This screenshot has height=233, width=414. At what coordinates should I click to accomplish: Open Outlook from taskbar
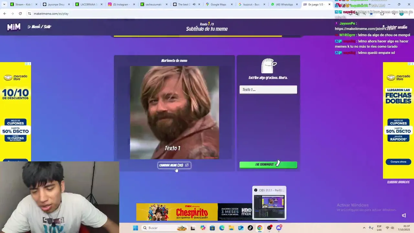(x=241, y=228)
